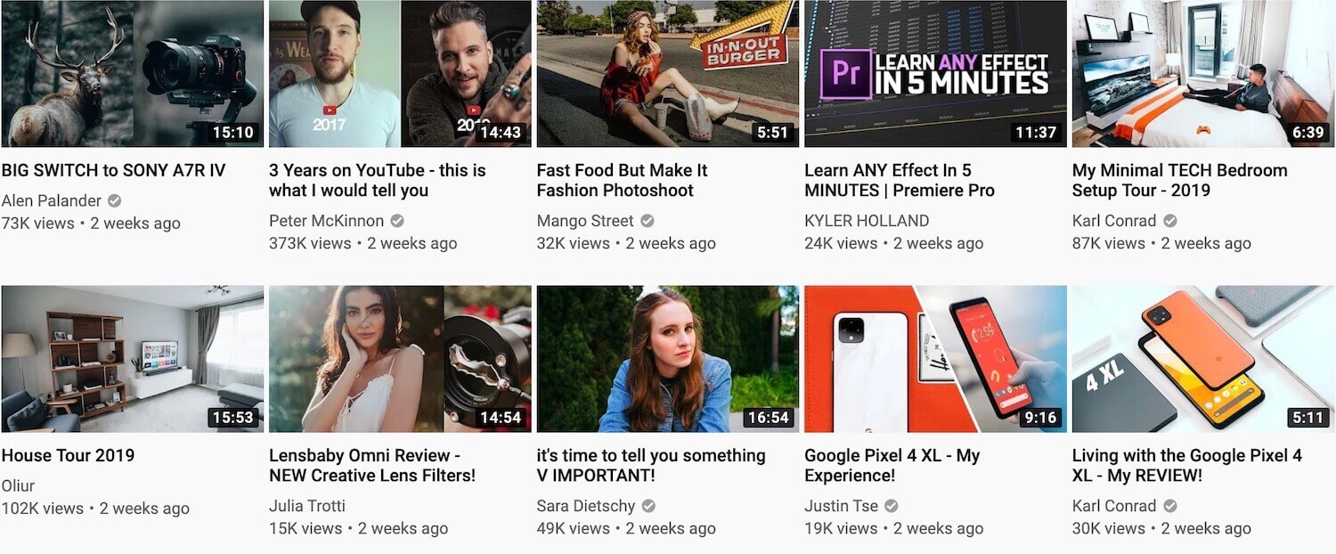Visit the KYLER HOLLAND channel
Image resolution: width=1336 pixels, height=554 pixels.
[x=867, y=221]
